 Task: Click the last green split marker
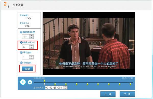coord(130,84)
